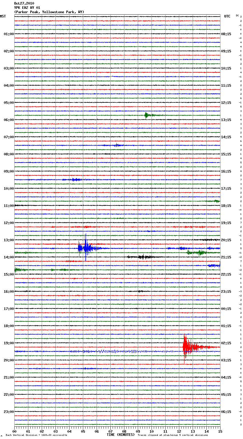Click the UTC timezone label
The height and width of the screenshot is (439, 243).
pos(227,16)
